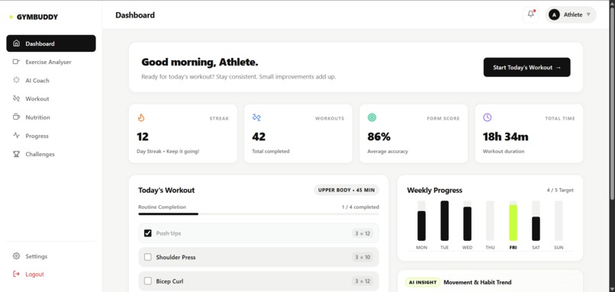Click the target icon on Form Score card
The image size is (615, 292).
(372, 117)
